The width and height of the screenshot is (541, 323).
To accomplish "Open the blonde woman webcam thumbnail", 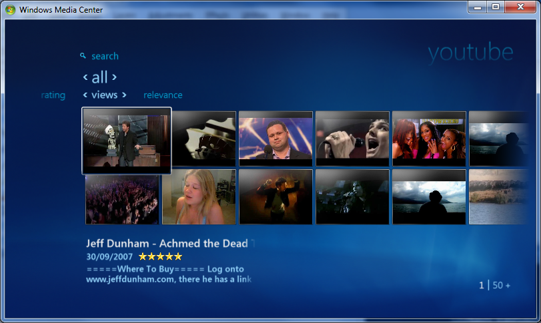I will pyautogui.click(x=199, y=196).
